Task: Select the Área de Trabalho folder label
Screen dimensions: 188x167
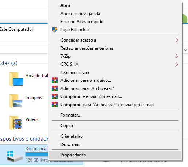Action: pos(37,76)
